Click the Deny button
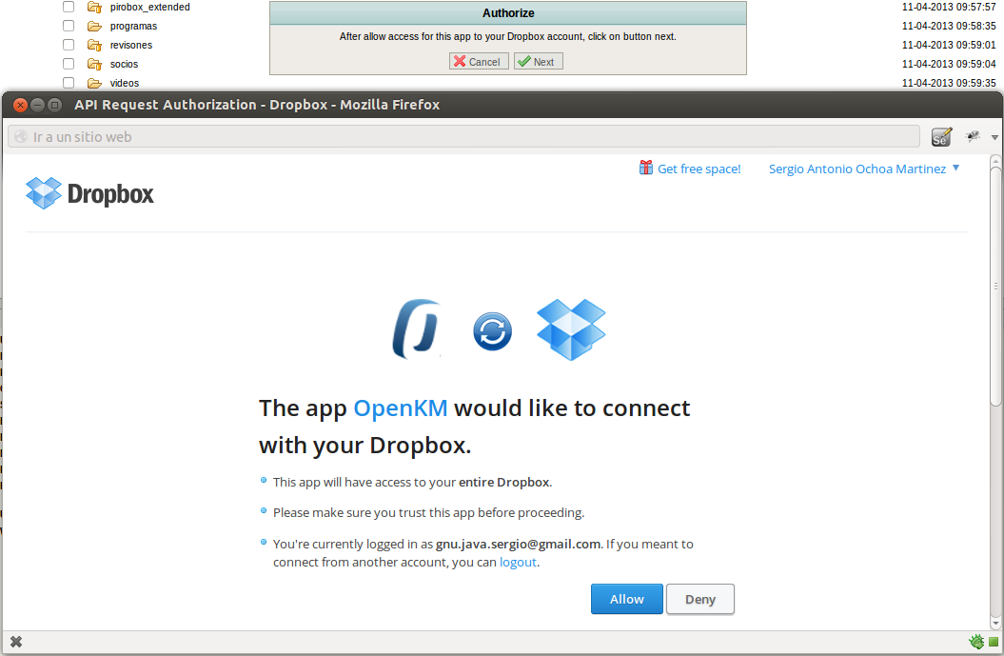 tap(700, 599)
